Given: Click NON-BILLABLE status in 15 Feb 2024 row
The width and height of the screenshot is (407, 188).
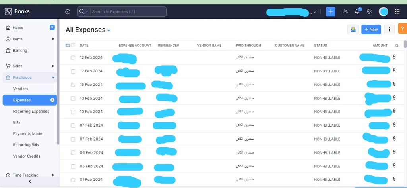Looking at the screenshot, I should 327,85.
